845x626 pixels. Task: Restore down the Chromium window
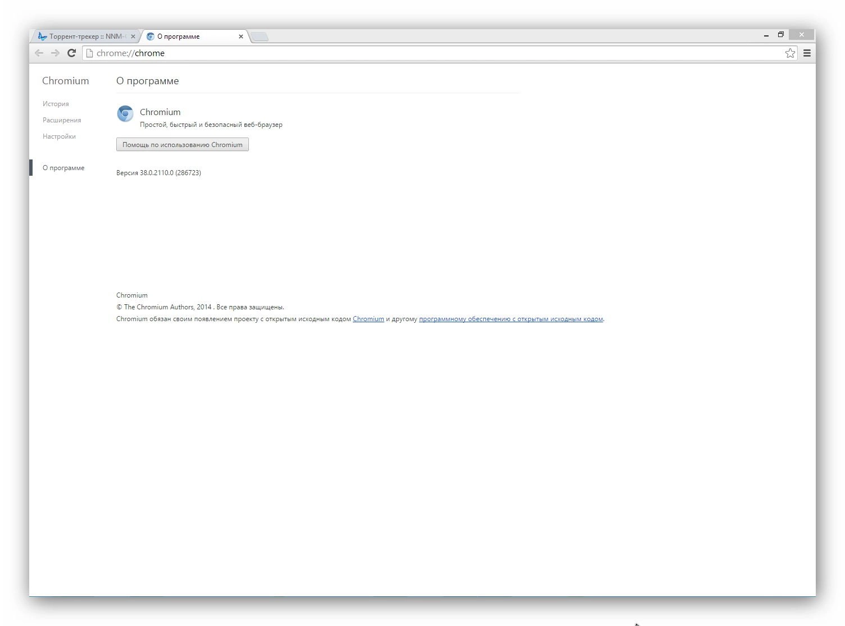pyautogui.click(x=781, y=35)
